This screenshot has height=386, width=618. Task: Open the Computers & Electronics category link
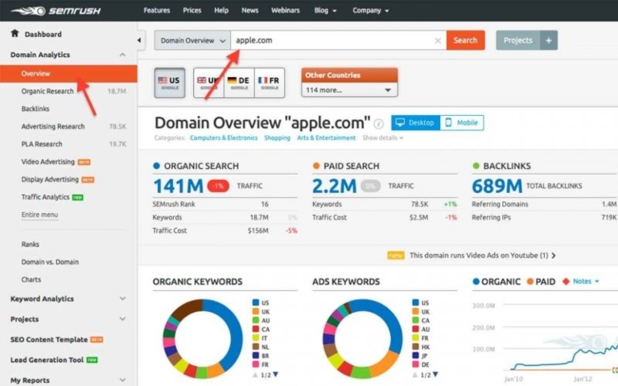pos(224,138)
